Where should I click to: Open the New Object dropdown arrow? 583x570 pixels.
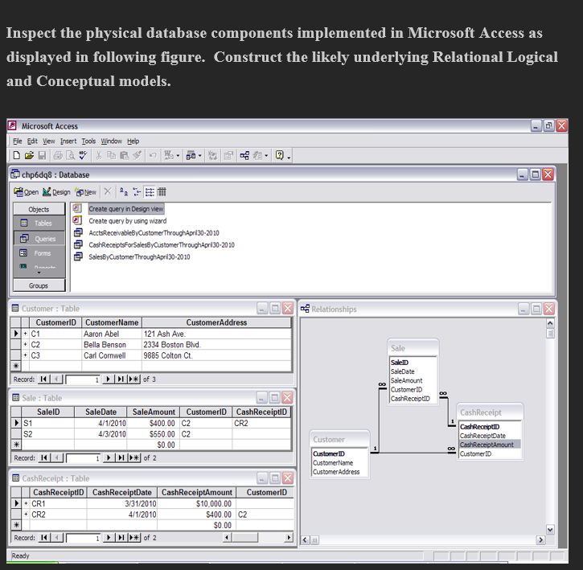click(266, 156)
